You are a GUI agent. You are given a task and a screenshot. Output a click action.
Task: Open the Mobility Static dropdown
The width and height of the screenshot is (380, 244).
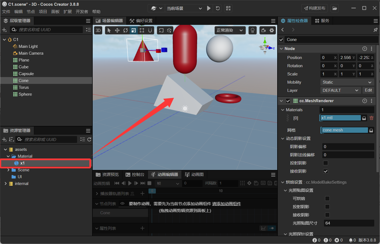coord(347,82)
